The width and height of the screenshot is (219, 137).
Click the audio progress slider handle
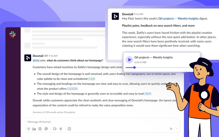(x=134, y=67)
